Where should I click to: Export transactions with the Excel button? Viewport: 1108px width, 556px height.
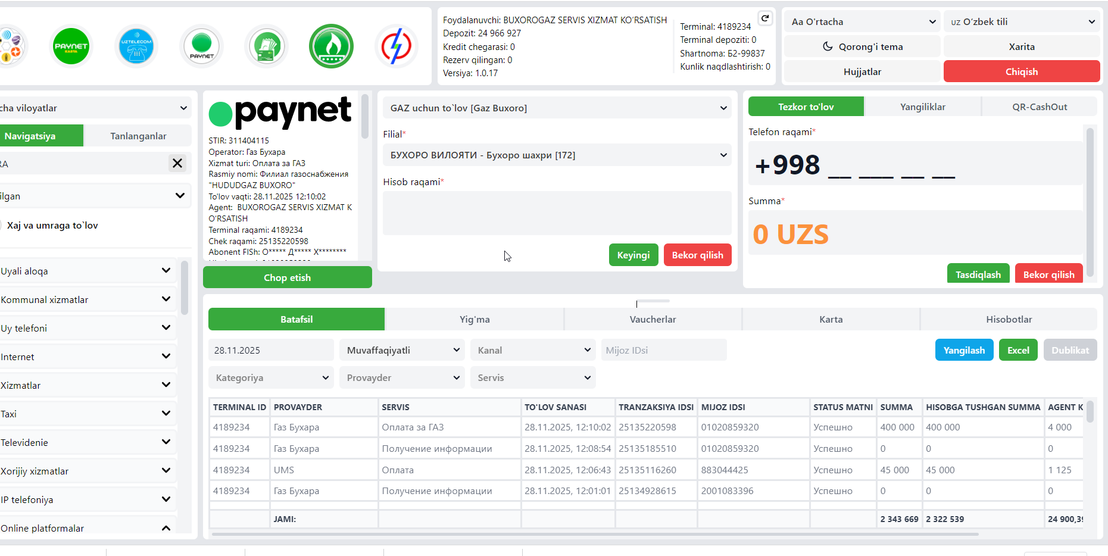click(1019, 350)
